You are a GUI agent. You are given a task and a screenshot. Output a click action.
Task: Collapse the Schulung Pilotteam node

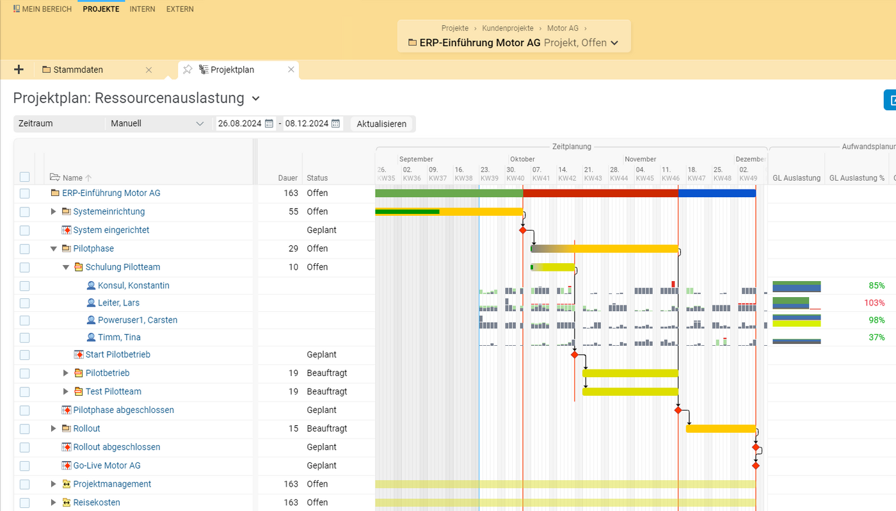66,267
